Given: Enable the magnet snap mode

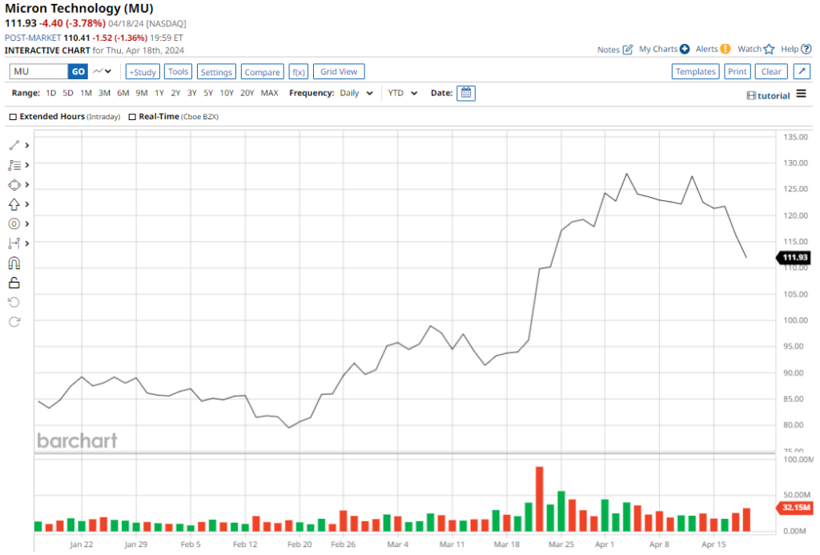Looking at the screenshot, I should point(14,263).
